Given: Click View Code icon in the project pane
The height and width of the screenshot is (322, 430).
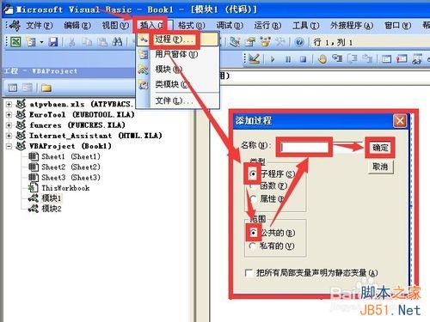Looking at the screenshot, I should (x=12, y=88).
